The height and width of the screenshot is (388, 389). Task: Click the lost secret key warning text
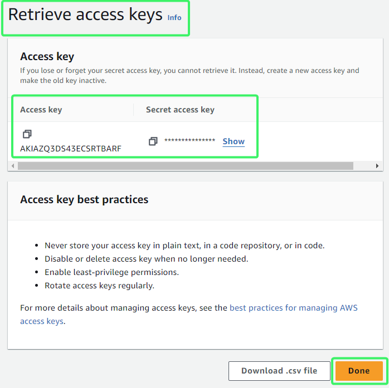pyautogui.click(x=189, y=75)
